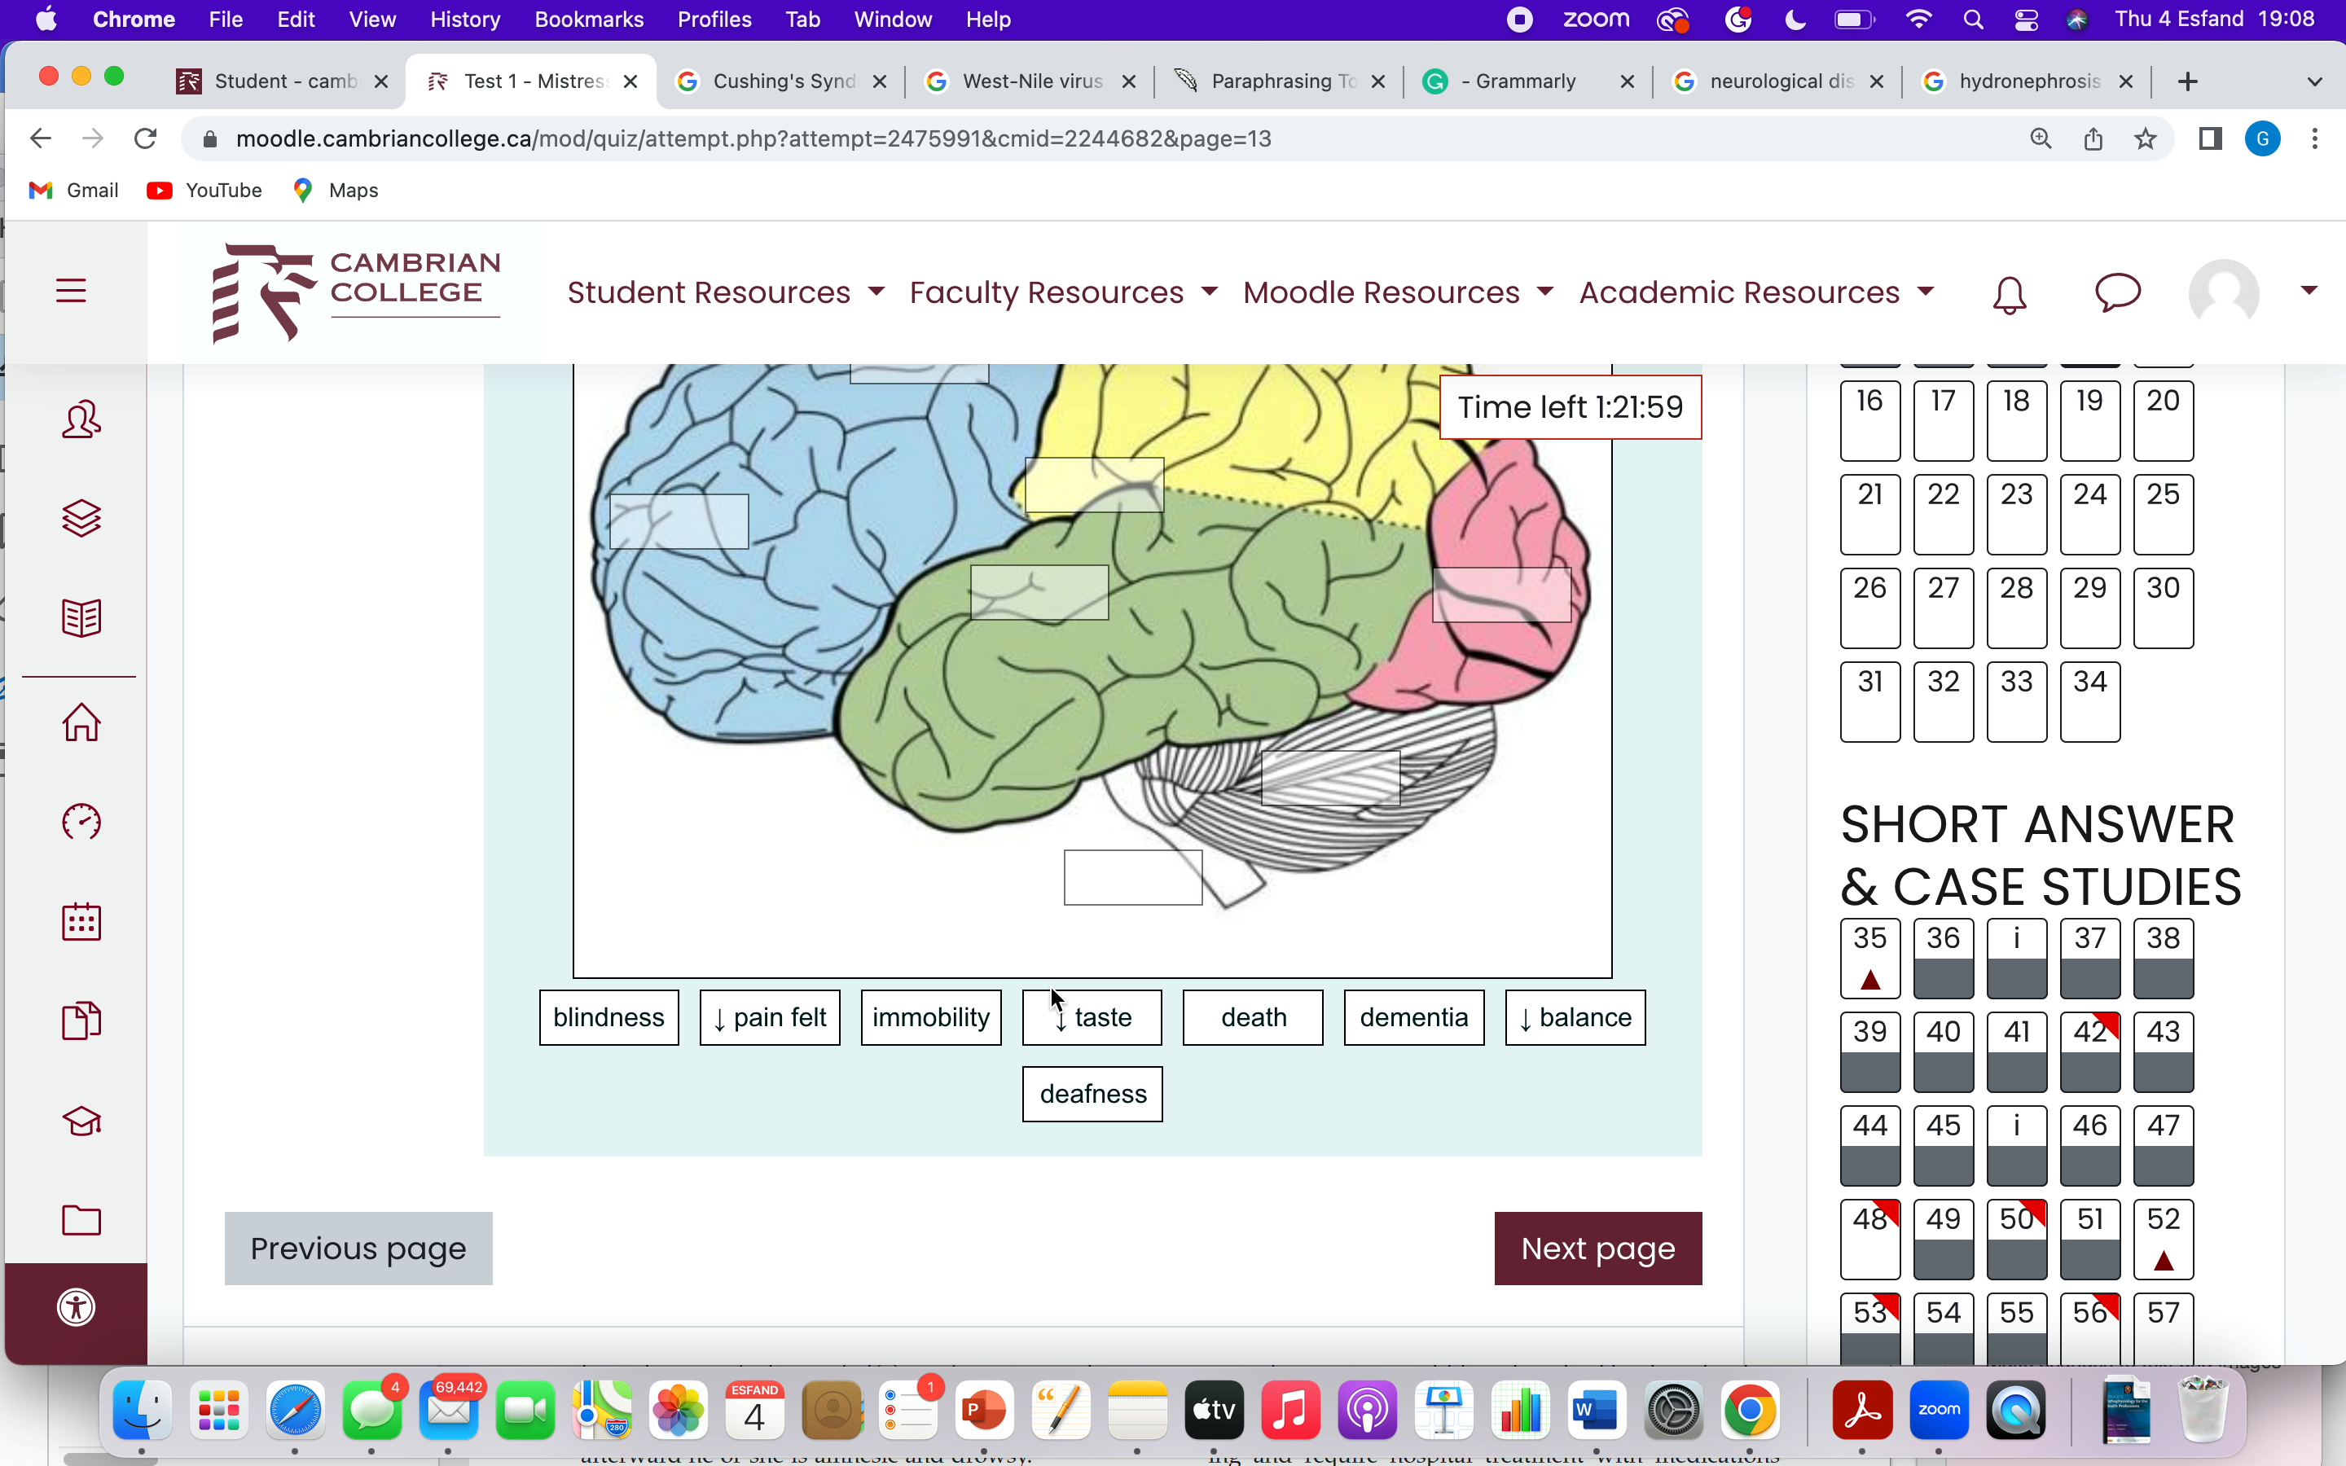The image size is (2346, 1466).
Task: Open the Bookmarks menu
Action: click(588, 20)
